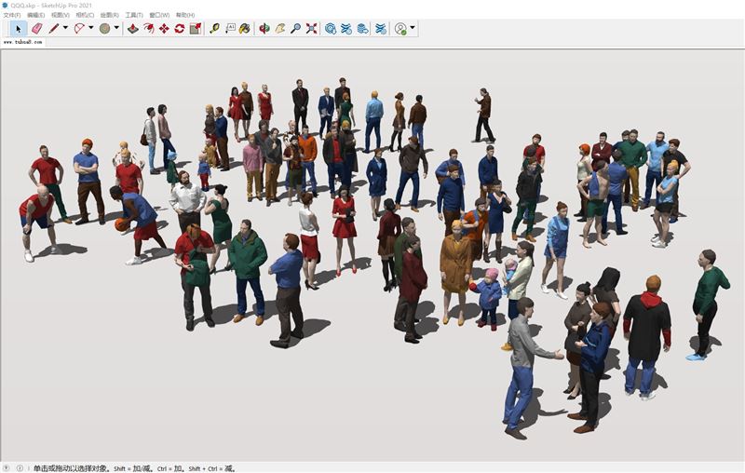Click the user account sign-in icon
The height and width of the screenshot is (473, 745).
coord(401,29)
